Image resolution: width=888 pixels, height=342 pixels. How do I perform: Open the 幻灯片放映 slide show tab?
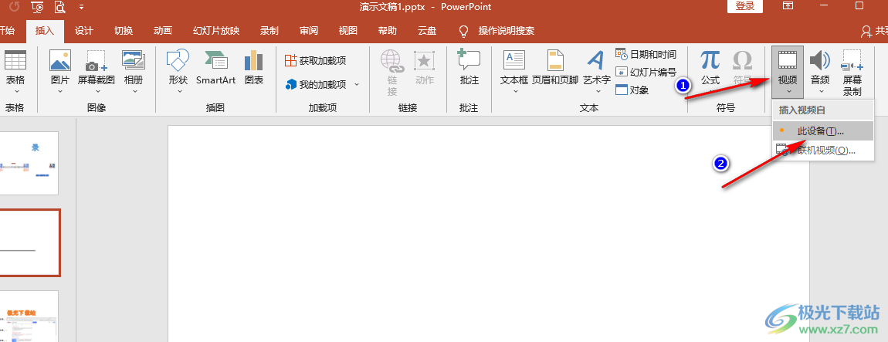point(215,31)
